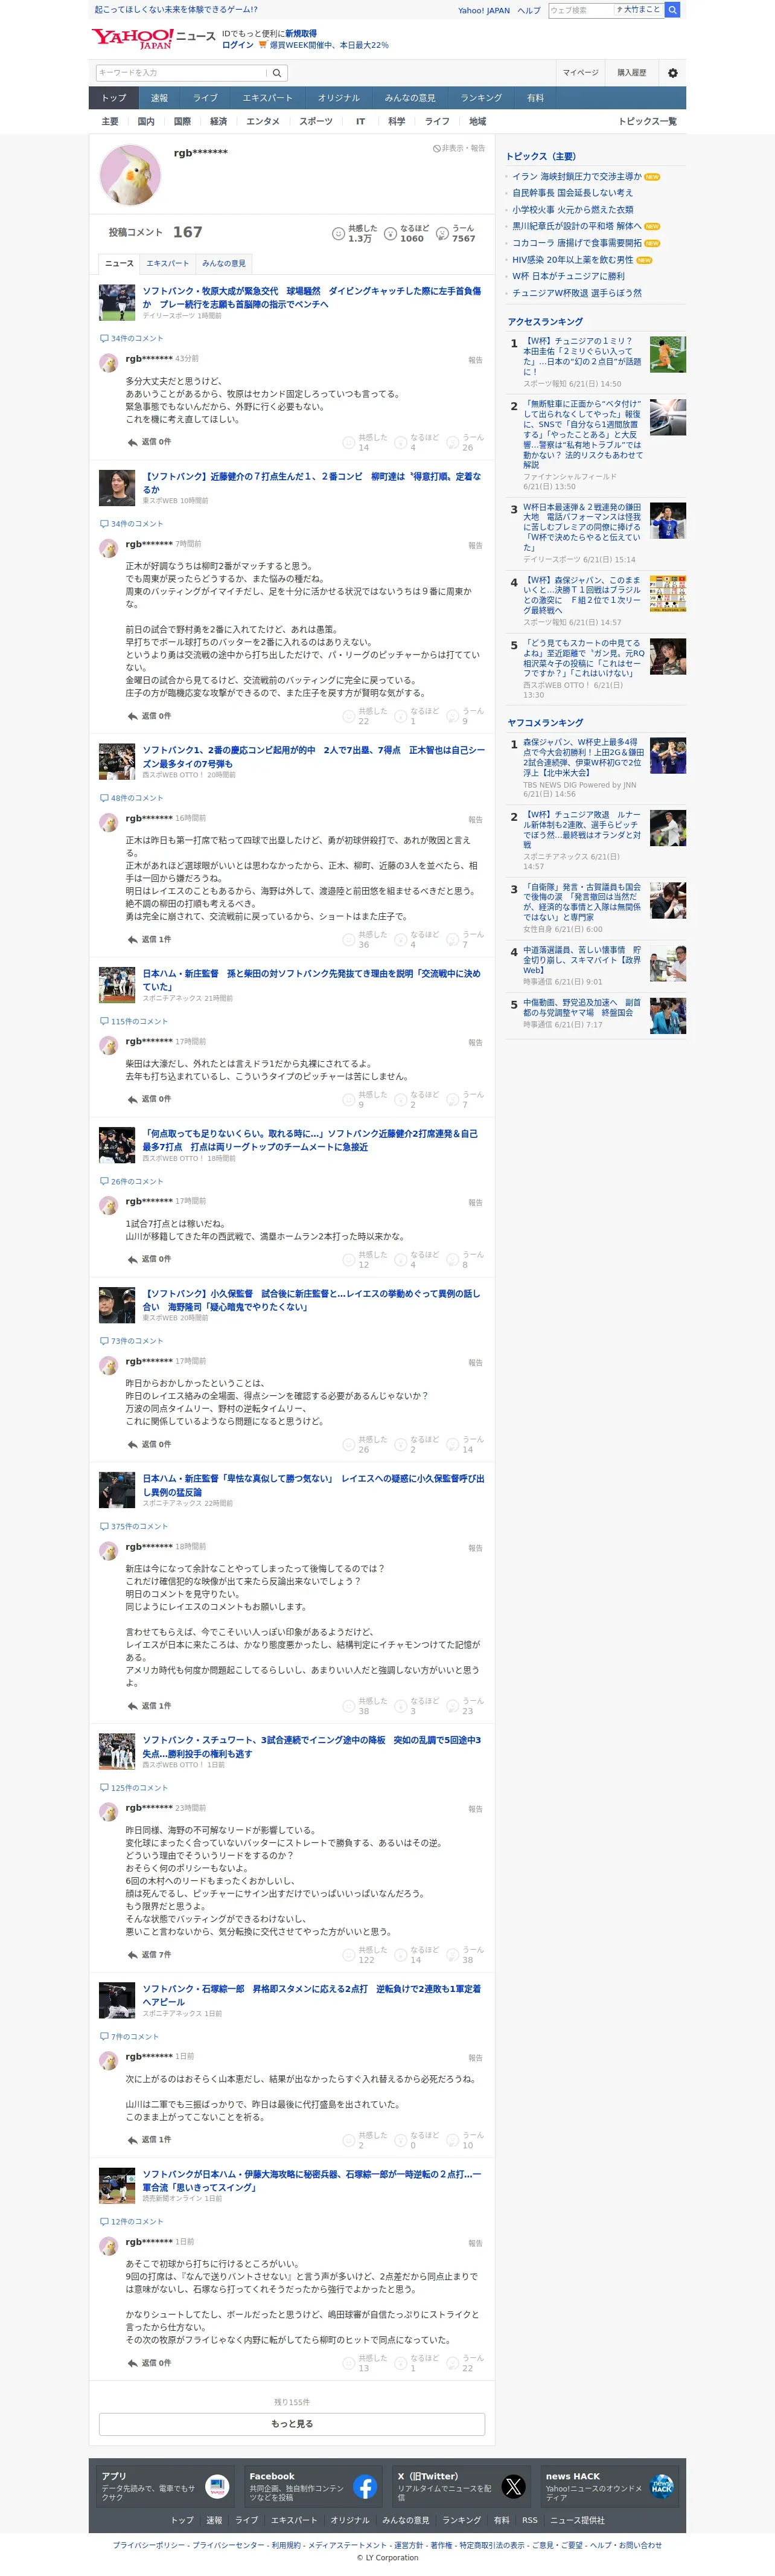This screenshot has height=2576, width=775.
Task: Click なるほど 1 reaction on 近藤健介 7打点 comment
Action: 415,716
